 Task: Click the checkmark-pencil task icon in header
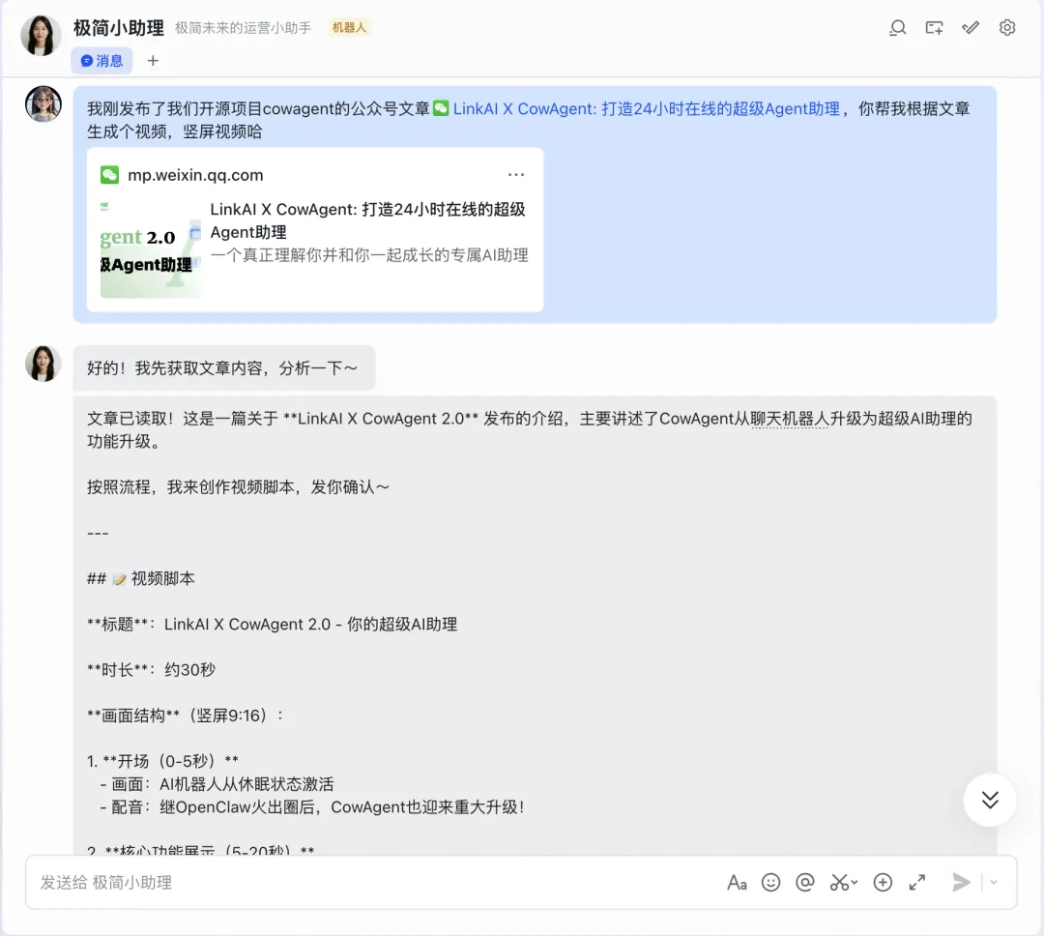[971, 28]
